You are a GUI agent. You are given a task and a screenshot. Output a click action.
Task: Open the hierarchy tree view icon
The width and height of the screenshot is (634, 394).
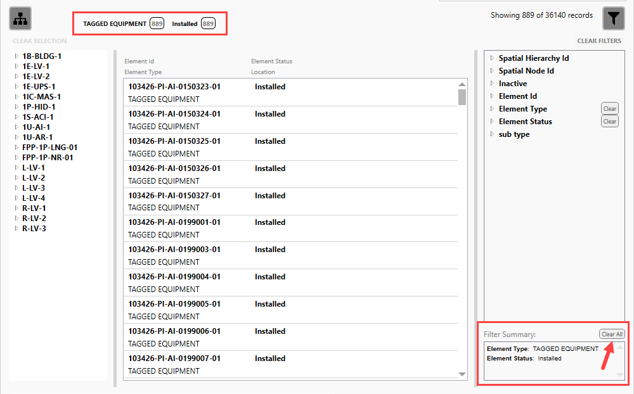point(20,18)
